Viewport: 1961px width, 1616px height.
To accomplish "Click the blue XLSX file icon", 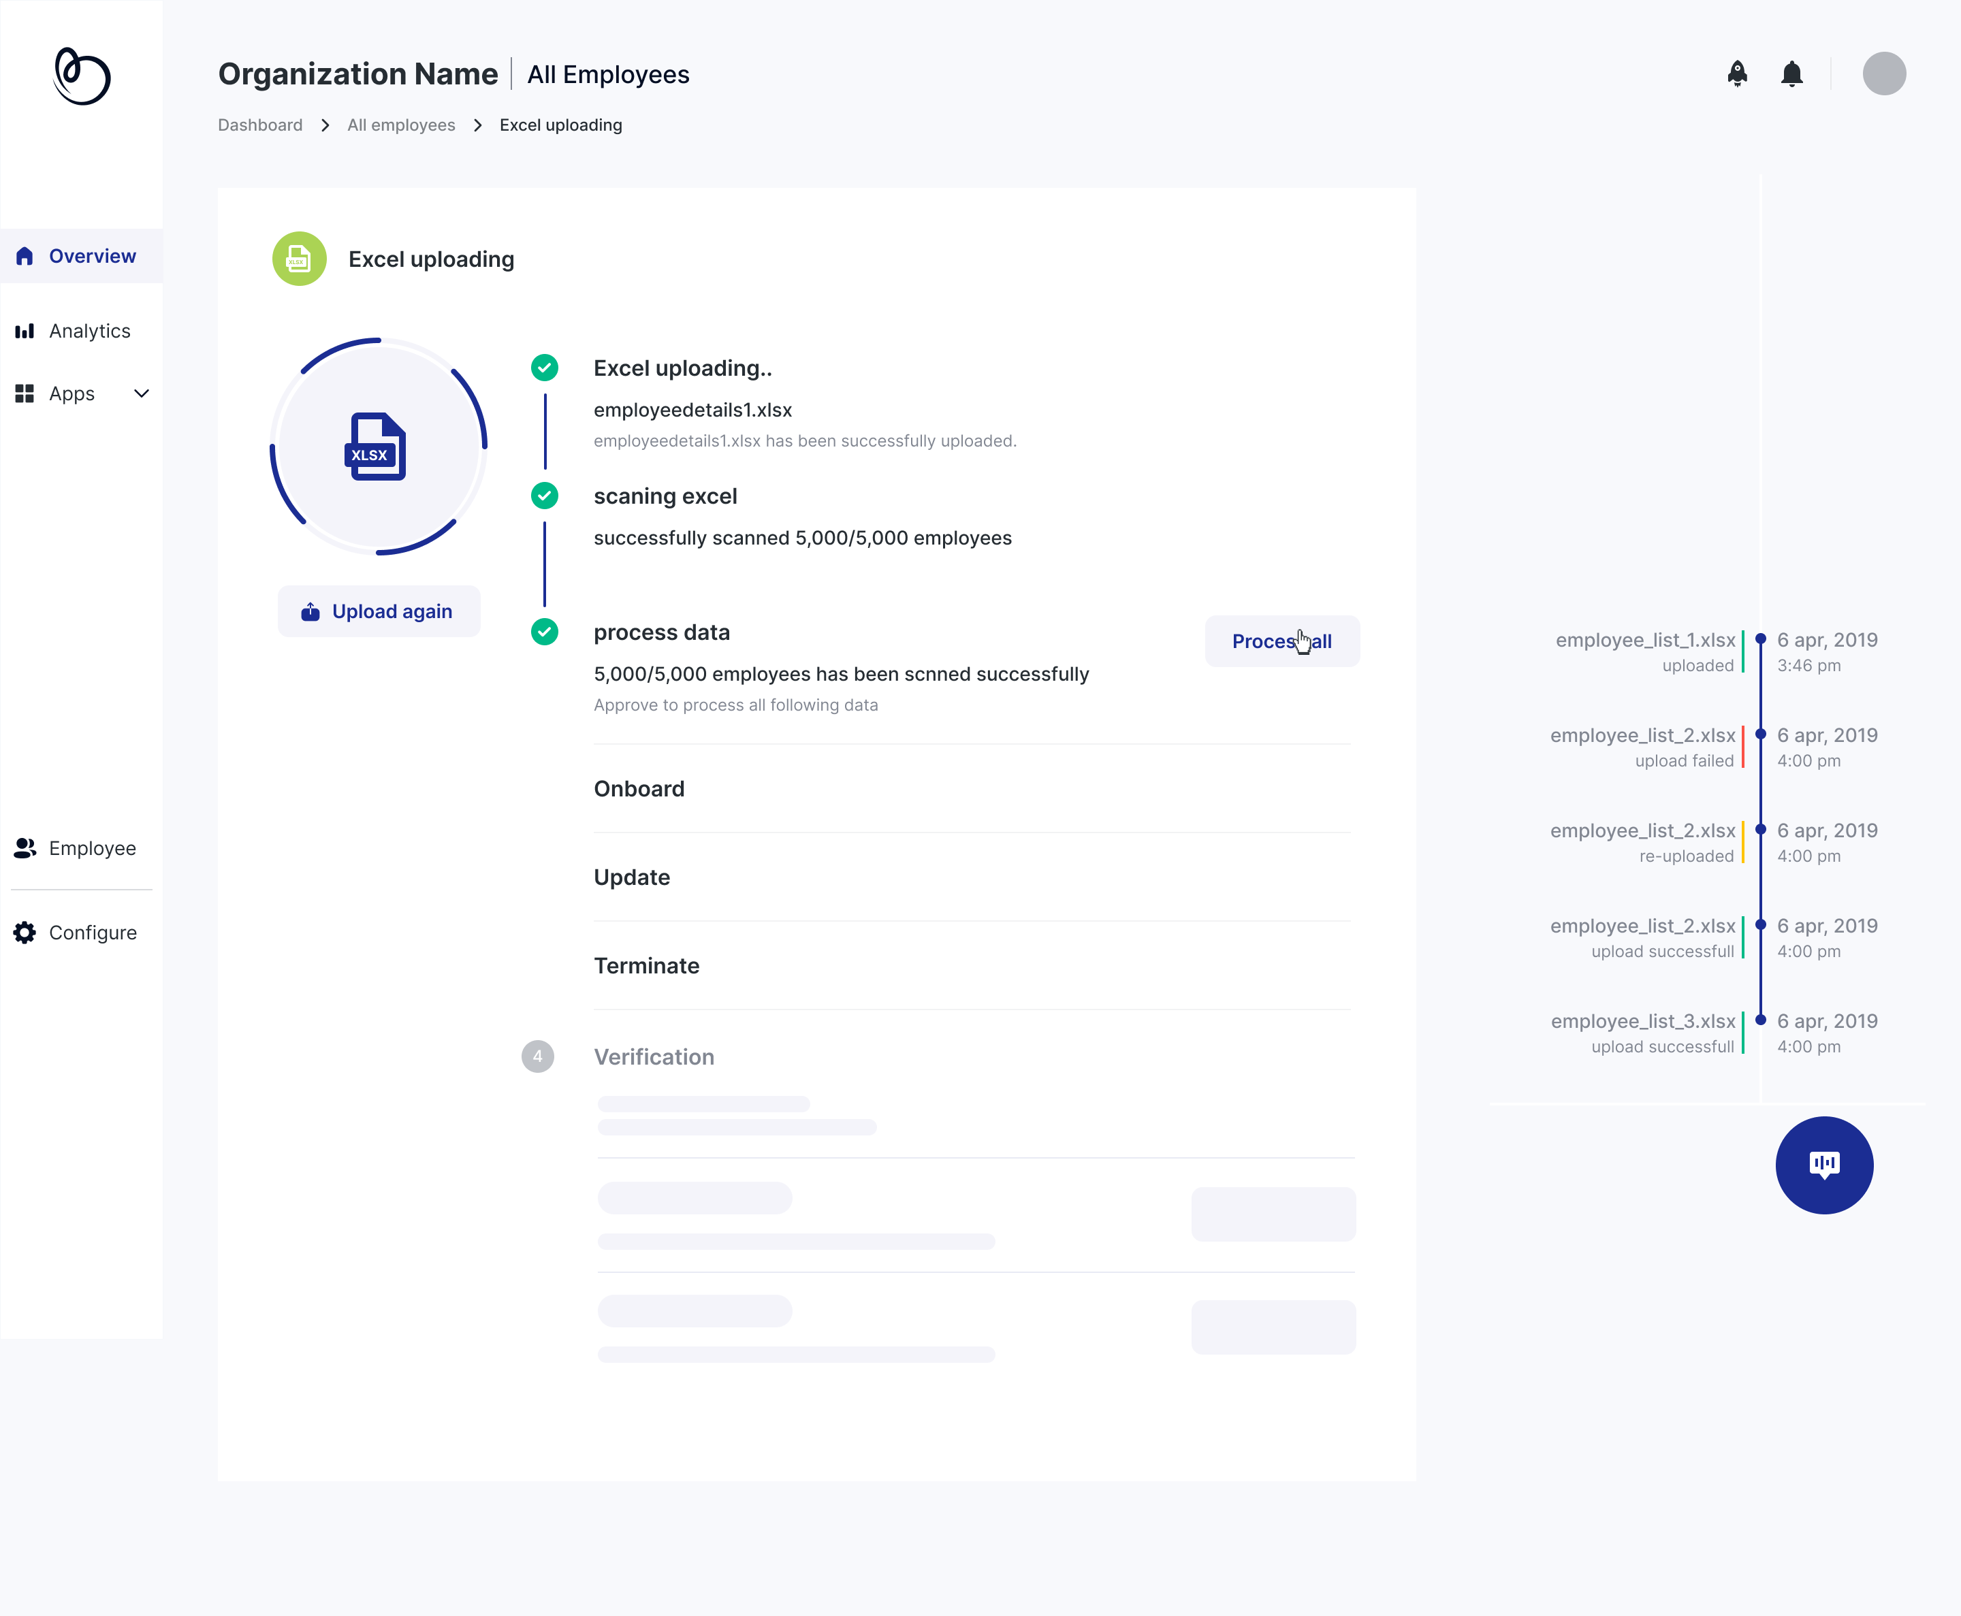I will click(x=376, y=450).
